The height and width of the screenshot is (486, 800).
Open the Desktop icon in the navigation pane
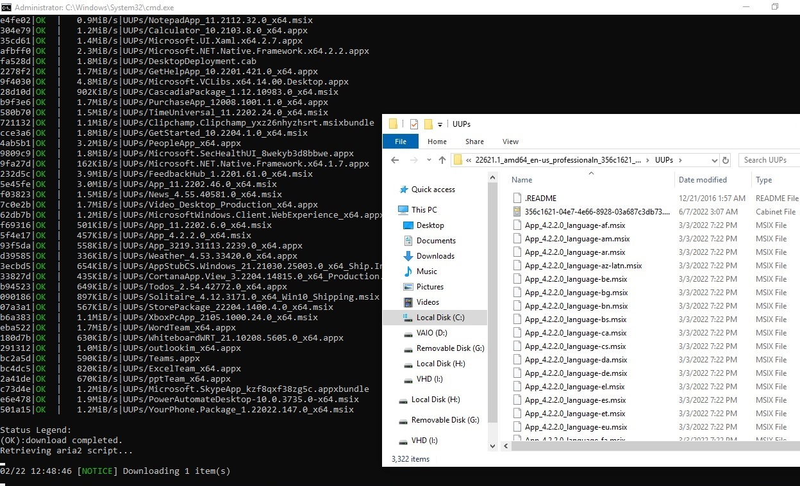[x=408, y=225]
